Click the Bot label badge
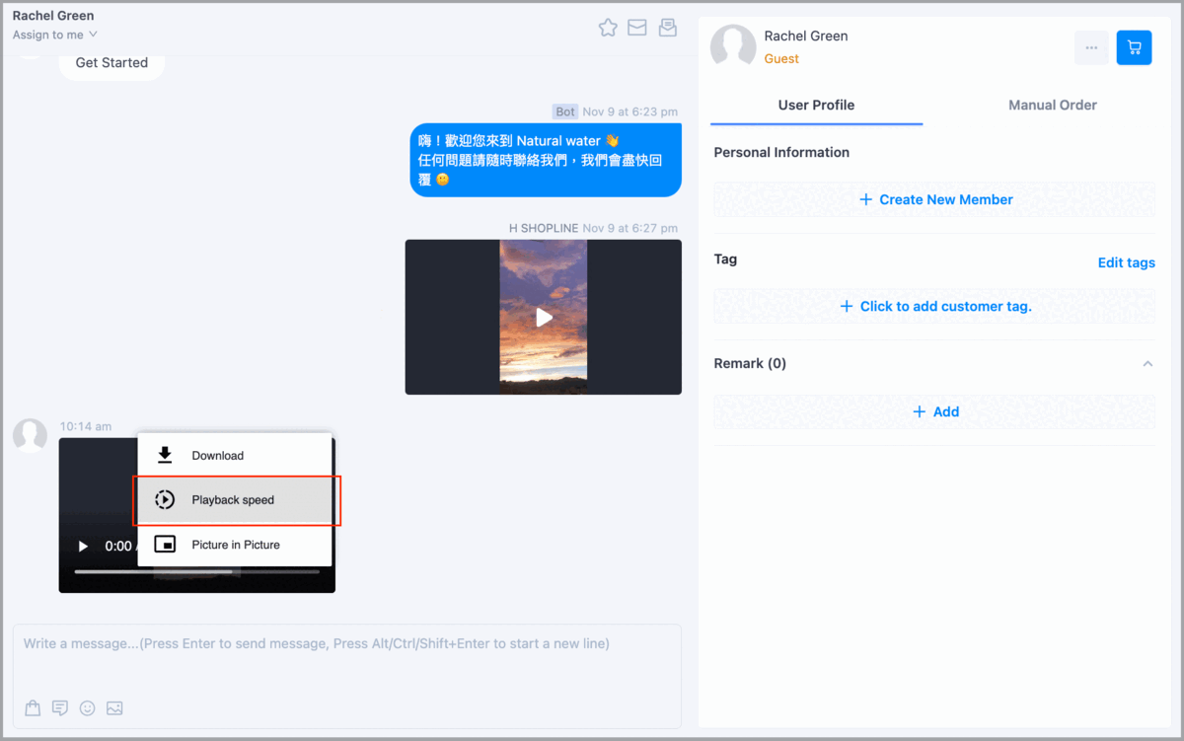Screen dimensions: 1184x741 pos(565,111)
